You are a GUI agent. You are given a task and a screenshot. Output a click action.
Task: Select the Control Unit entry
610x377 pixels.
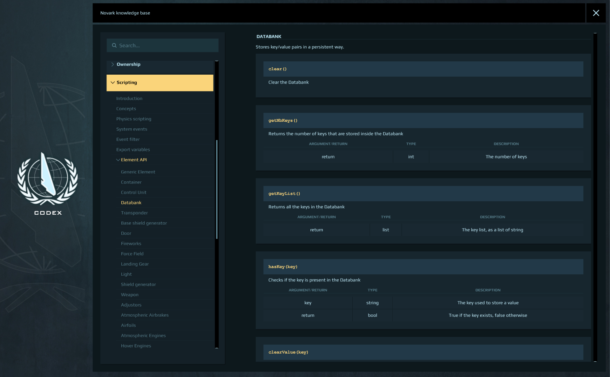pyautogui.click(x=133, y=192)
